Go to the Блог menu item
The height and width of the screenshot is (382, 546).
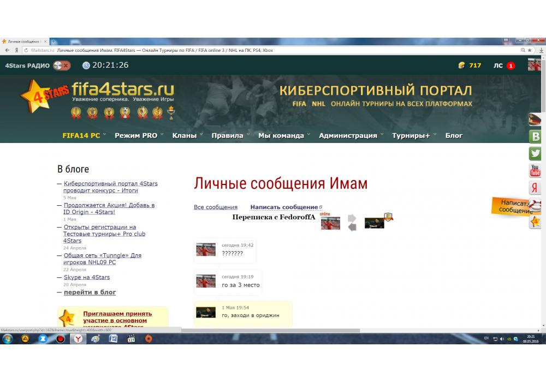[454, 135]
